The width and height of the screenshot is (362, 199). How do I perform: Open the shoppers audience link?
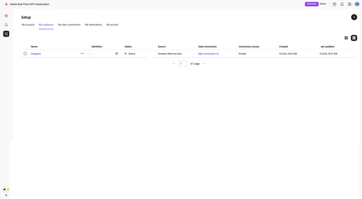point(36,54)
